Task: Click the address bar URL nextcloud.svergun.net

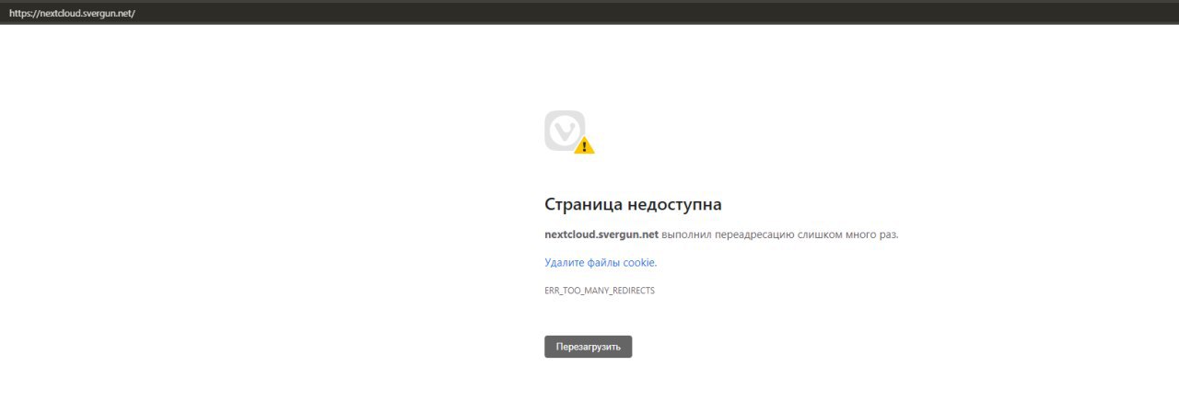Action: pos(72,14)
